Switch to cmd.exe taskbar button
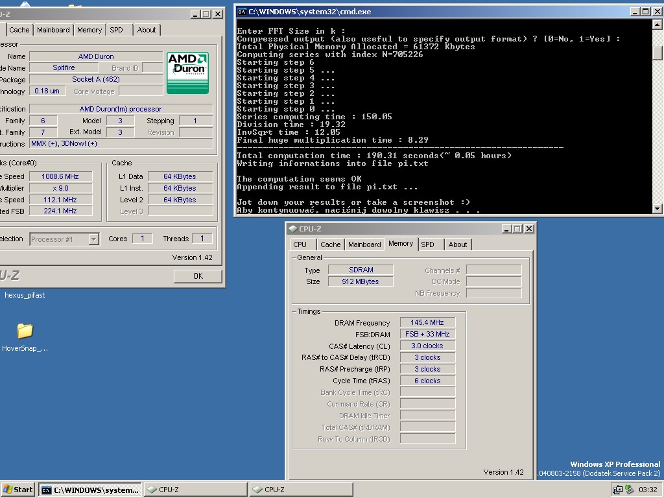Screen dimensions: 664x498 [x=89, y=490]
